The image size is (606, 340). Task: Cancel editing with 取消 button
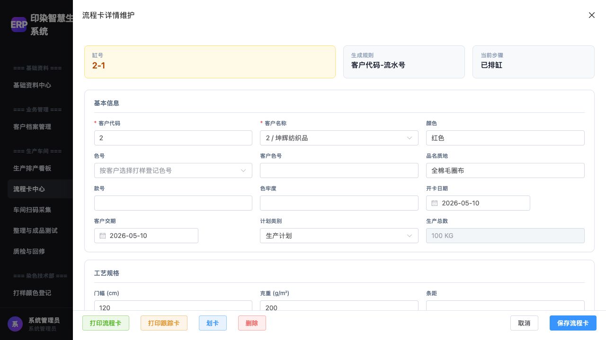524,323
